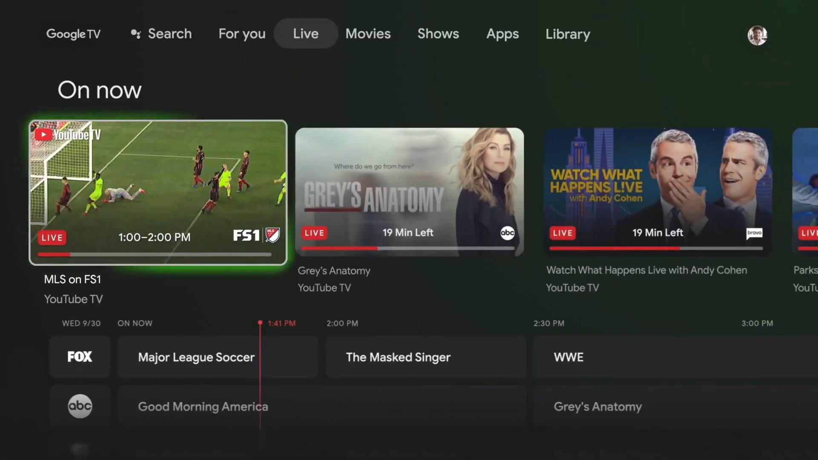
Task: Click the WED 9/30 date label
Action: point(81,323)
